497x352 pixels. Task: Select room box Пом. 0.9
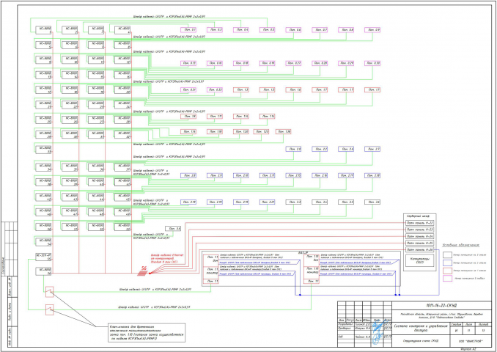pos(372,30)
